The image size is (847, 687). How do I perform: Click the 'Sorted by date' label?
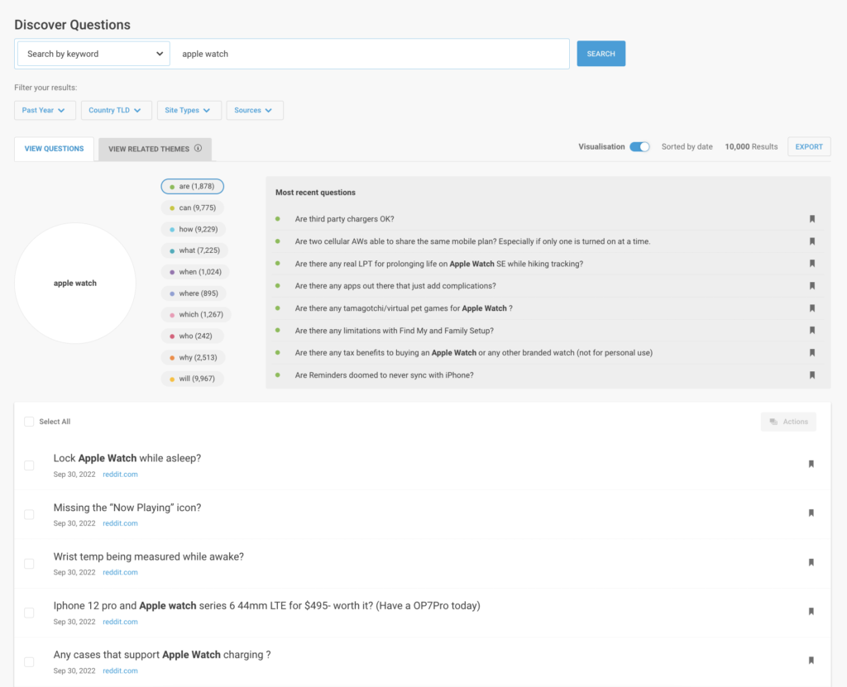pos(687,147)
